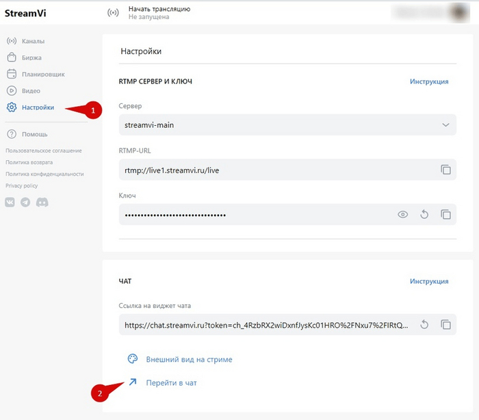Open the Перейти в чат link

(x=171, y=383)
